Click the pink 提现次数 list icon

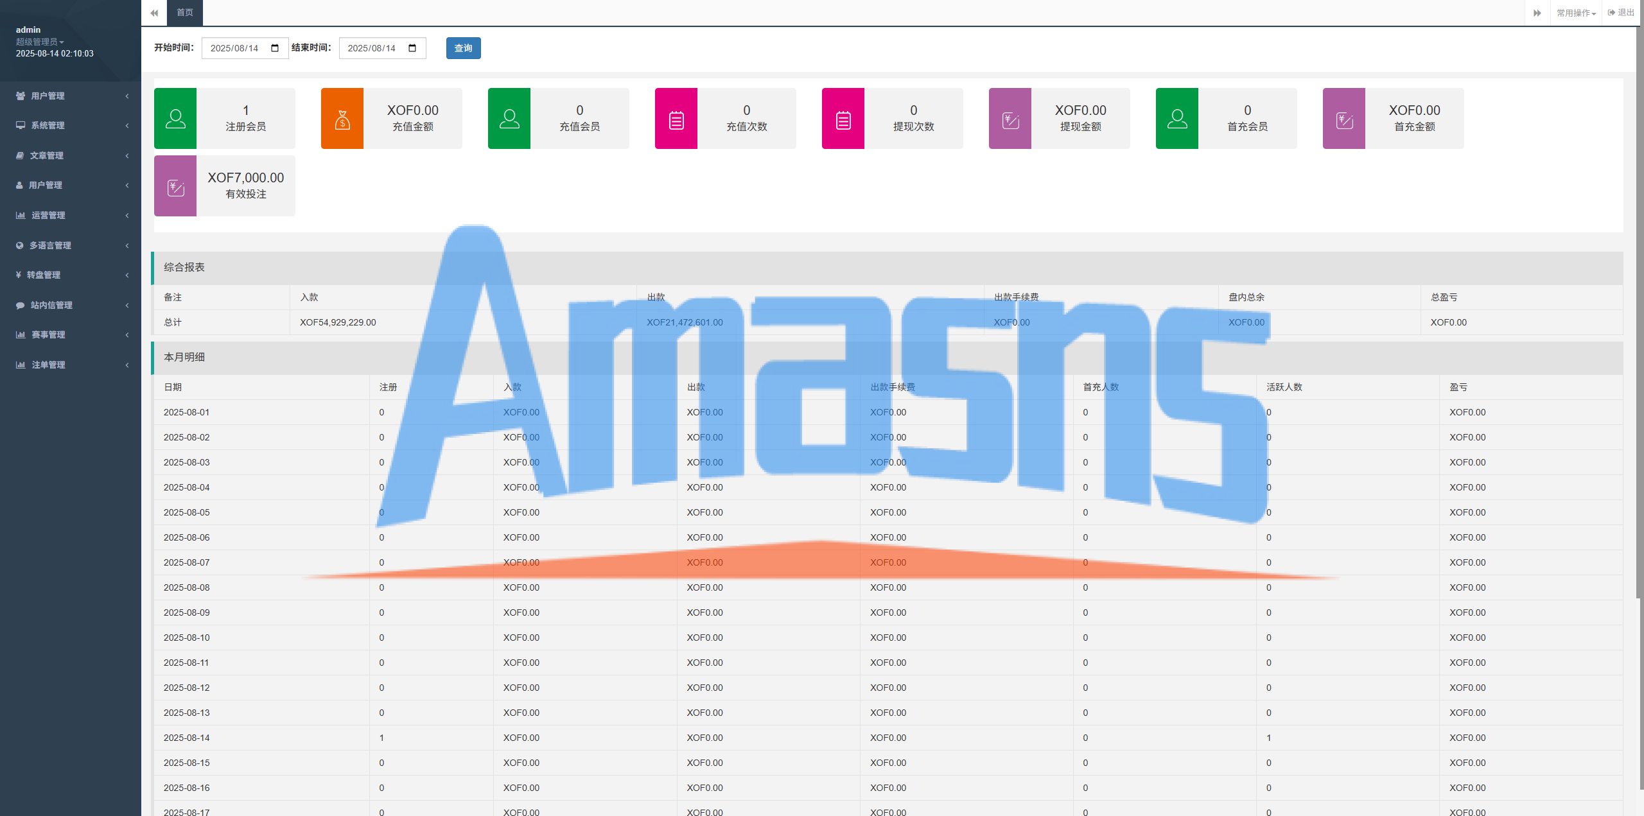coord(843,119)
